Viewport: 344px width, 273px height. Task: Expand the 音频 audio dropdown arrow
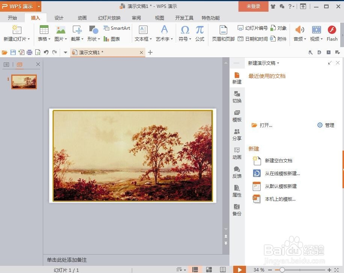pyautogui.click(x=305, y=39)
